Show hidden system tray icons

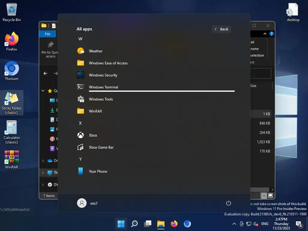pos(234,224)
